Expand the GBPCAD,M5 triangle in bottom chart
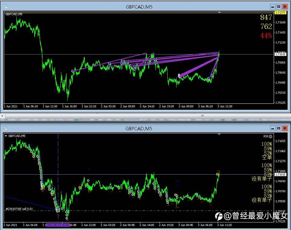 pyautogui.click(x=6, y=136)
